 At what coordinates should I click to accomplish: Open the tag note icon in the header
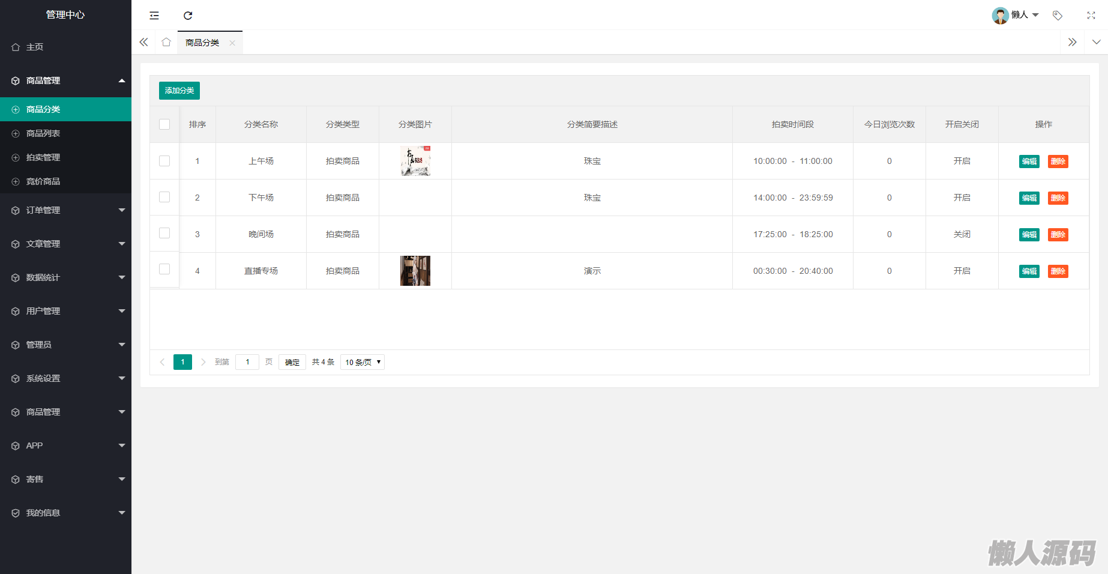(x=1058, y=16)
